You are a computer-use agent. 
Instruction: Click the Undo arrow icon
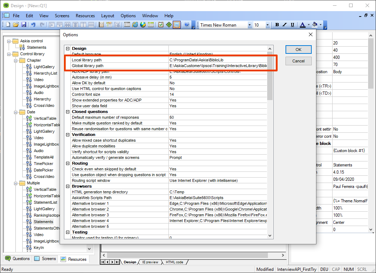33,25
